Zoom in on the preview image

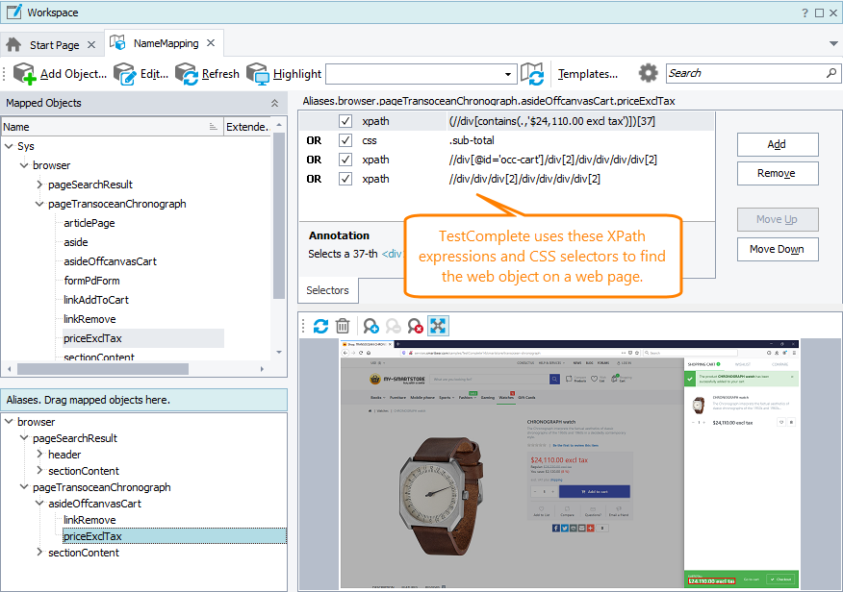point(370,327)
